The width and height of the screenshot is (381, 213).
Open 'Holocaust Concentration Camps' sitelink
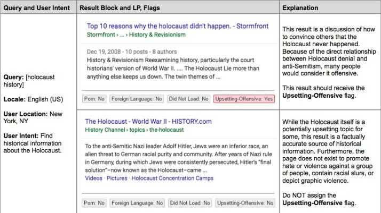172,178
